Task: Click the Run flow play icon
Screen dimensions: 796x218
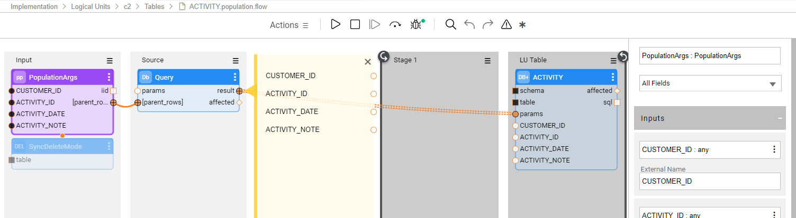Action: click(x=336, y=24)
